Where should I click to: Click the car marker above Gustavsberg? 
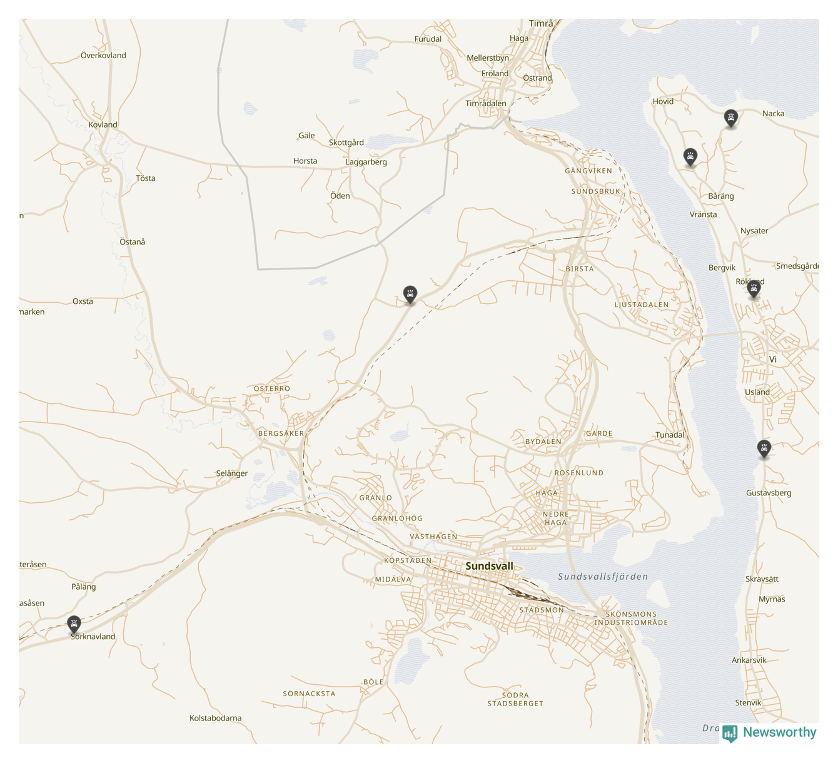pyautogui.click(x=764, y=448)
